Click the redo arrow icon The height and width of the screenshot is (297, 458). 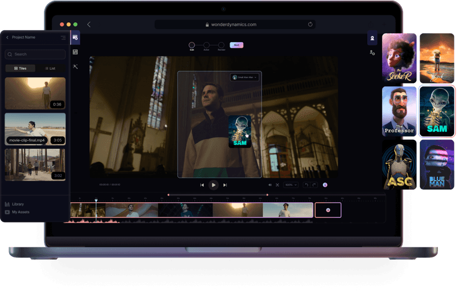tap(314, 185)
